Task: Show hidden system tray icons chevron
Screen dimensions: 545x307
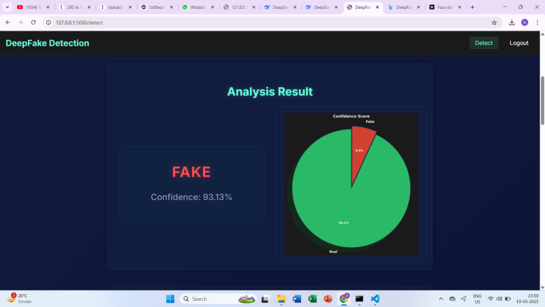Action: point(441,299)
